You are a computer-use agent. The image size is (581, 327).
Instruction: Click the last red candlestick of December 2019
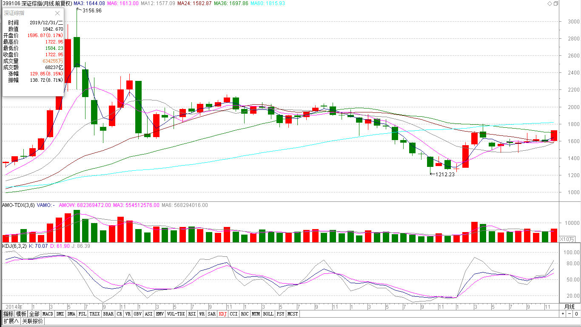pos(554,135)
